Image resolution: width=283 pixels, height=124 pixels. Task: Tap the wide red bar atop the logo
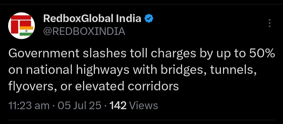[x=21, y=18]
